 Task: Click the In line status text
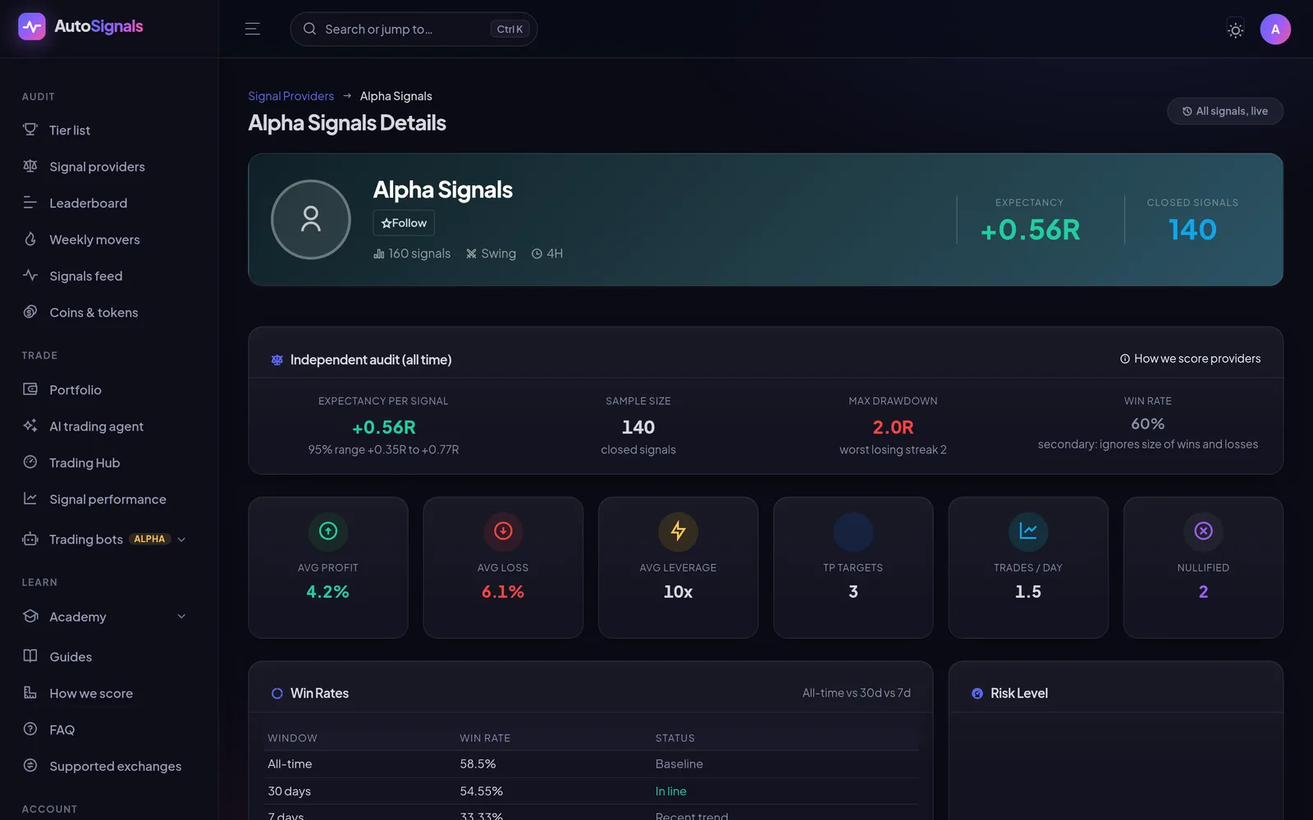pos(670,791)
